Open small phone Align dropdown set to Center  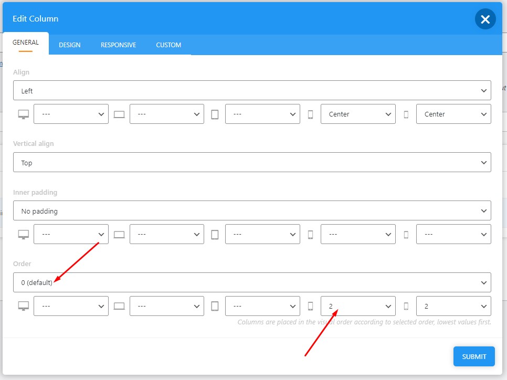point(453,114)
